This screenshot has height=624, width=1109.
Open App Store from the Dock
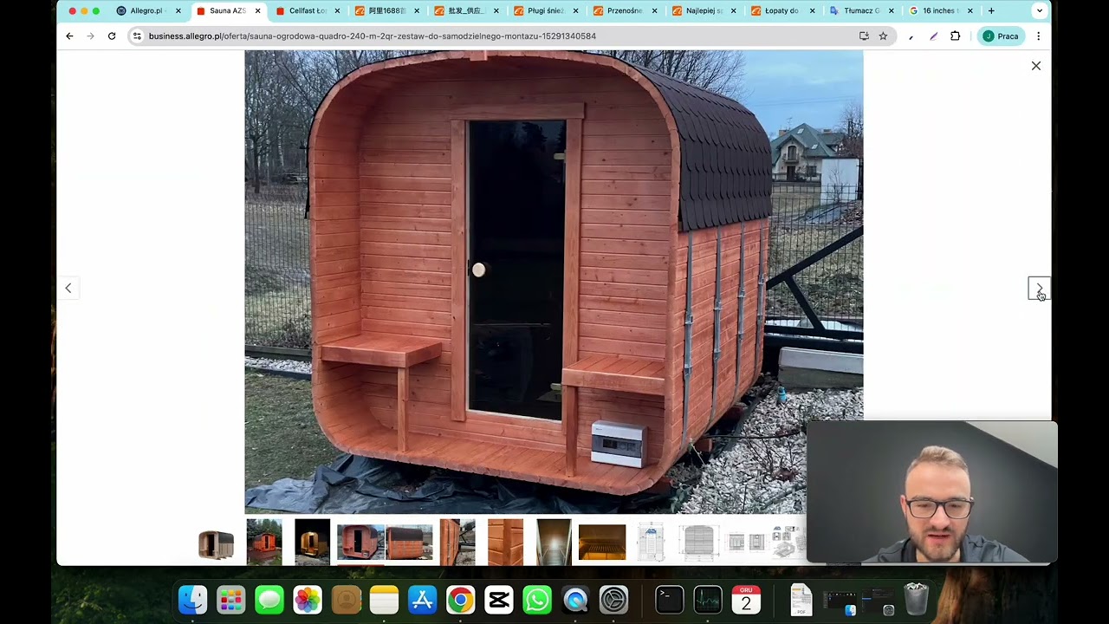pos(422,600)
